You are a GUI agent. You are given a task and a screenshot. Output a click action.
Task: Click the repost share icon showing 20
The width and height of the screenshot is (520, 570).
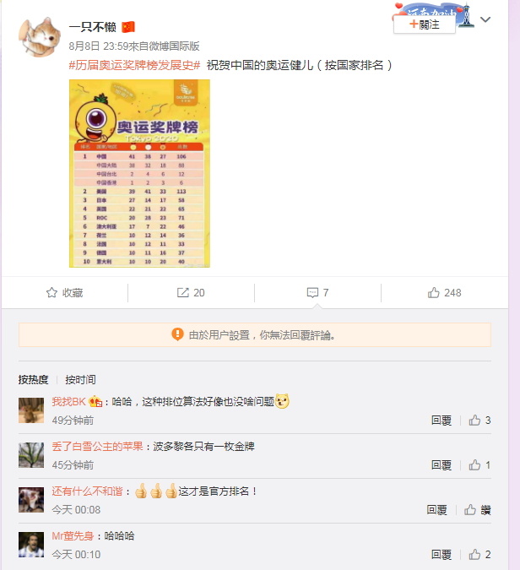[x=183, y=293]
